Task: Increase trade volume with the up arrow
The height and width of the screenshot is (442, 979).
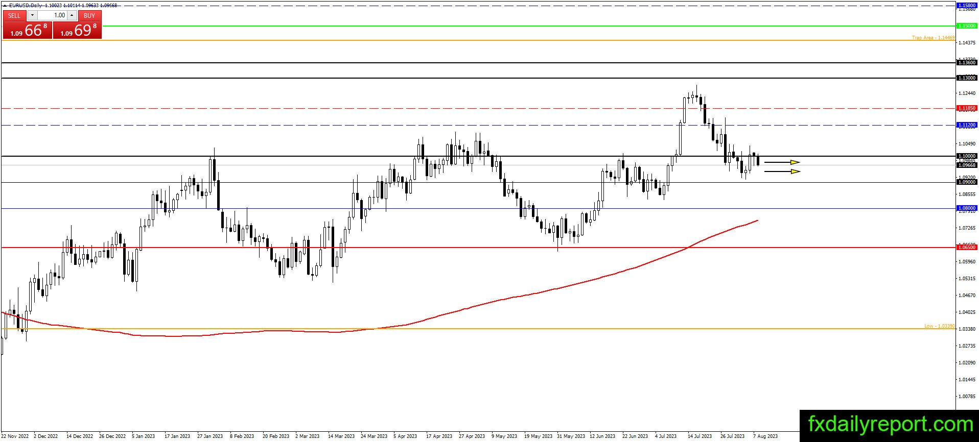Action: click(72, 16)
